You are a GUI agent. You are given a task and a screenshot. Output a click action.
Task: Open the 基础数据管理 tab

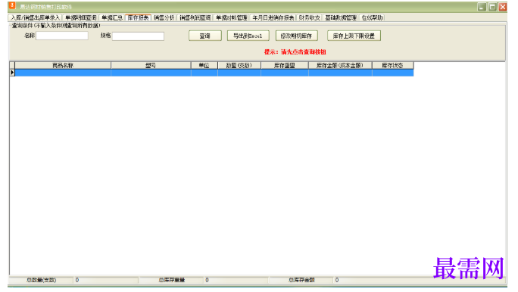(x=341, y=18)
